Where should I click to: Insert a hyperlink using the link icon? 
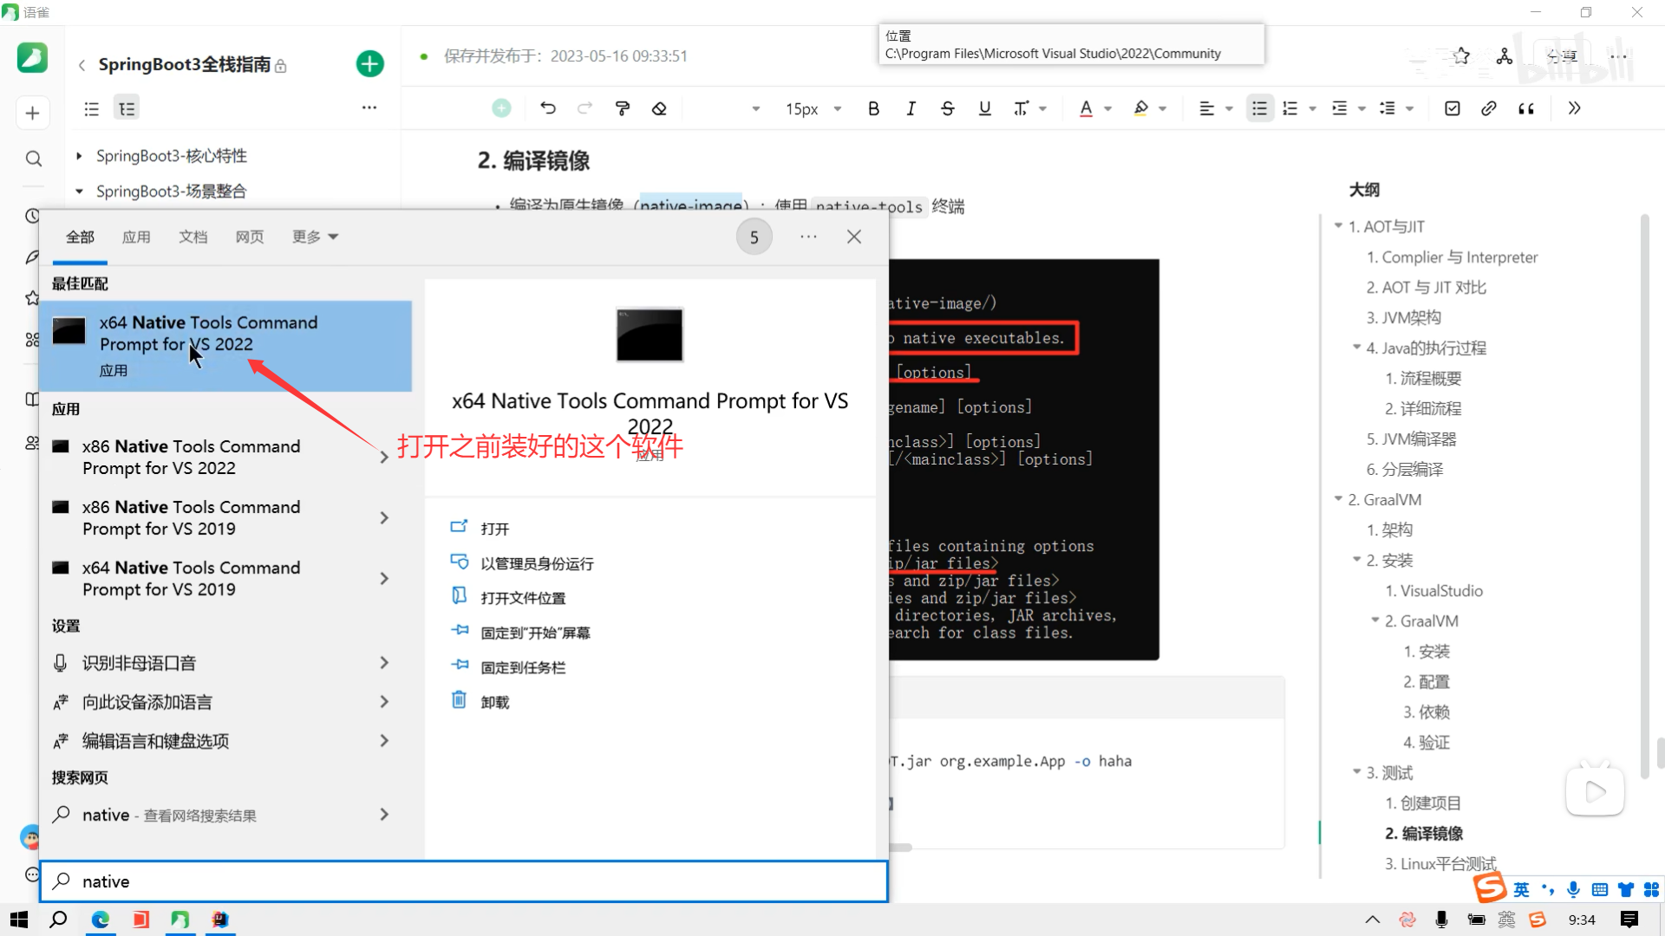pos(1490,107)
